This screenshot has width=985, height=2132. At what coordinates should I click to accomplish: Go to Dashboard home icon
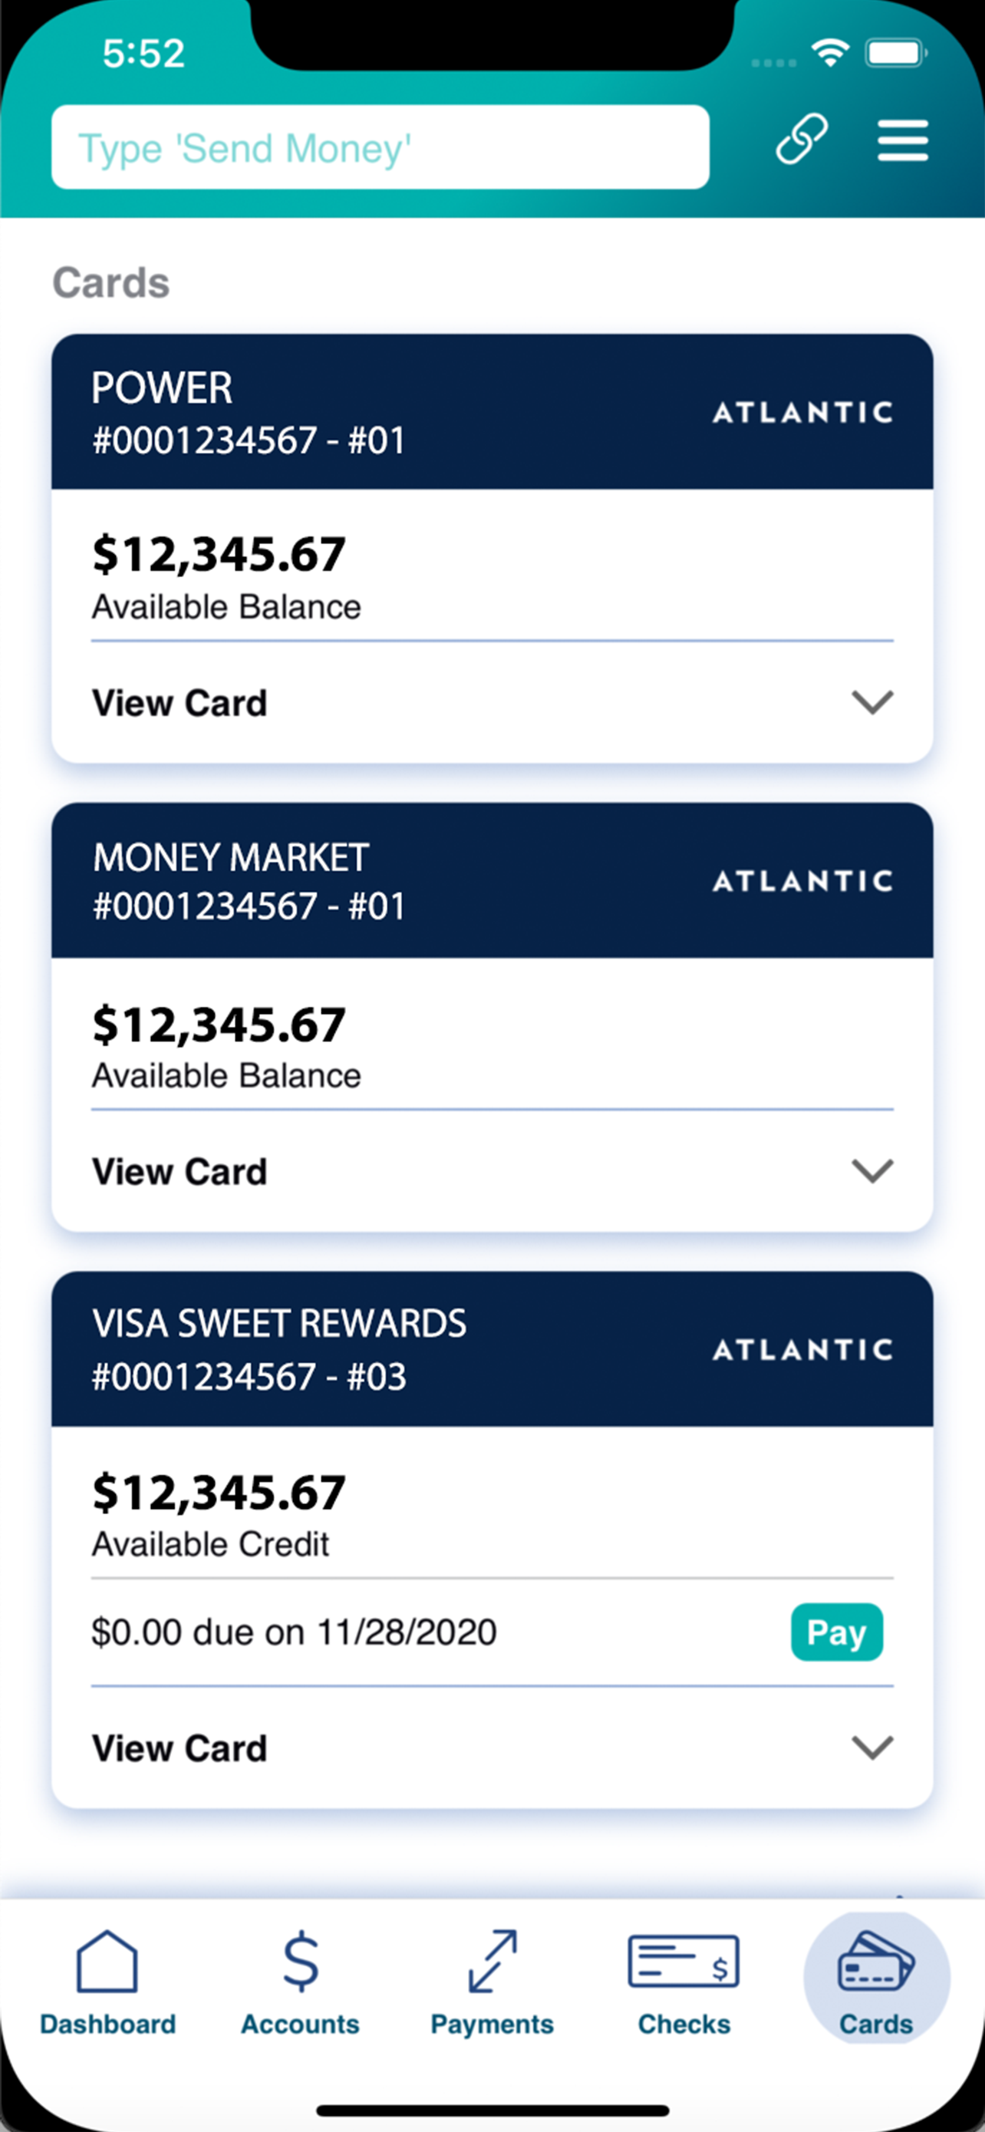(x=107, y=1961)
